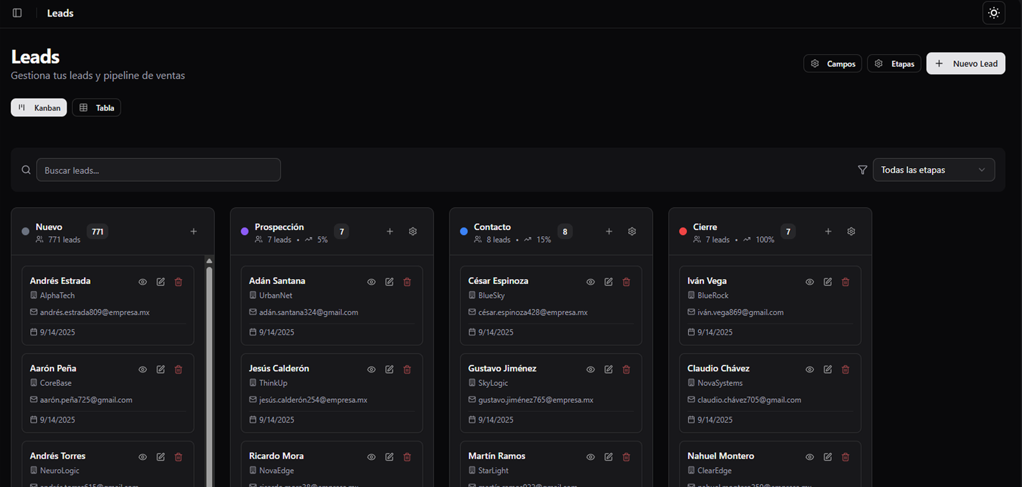Click the Buscar leads search field
Image resolution: width=1022 pixels, height=487 pixels.
tap(158, 170)
